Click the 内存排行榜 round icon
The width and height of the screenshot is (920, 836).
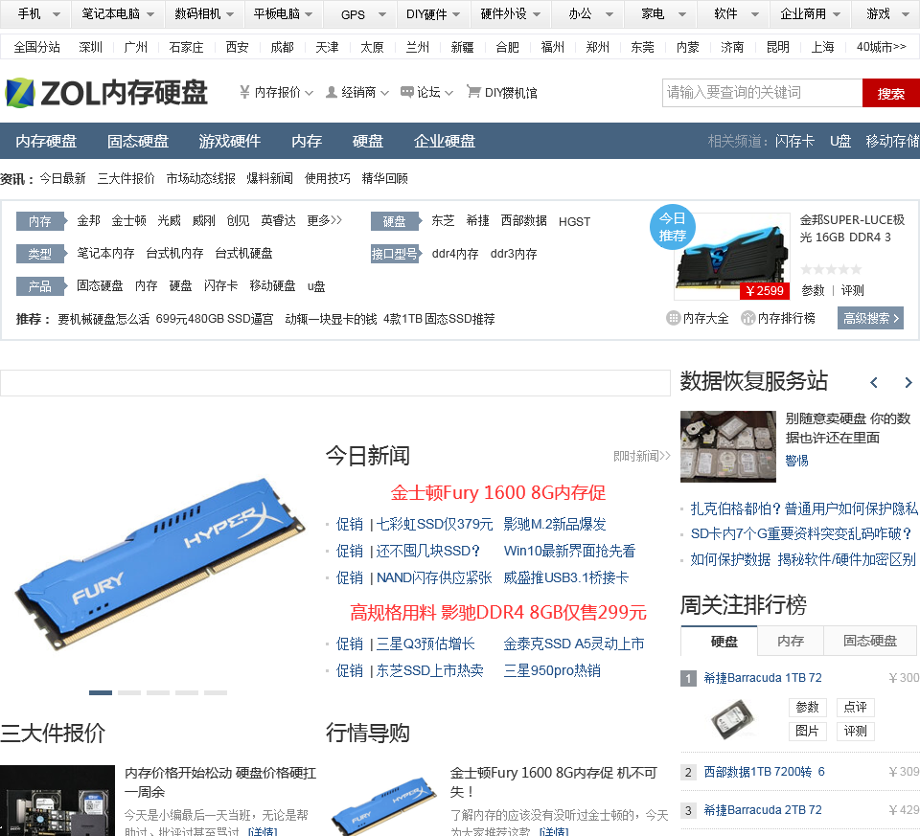pyautogui.click(x=747, y=318)
